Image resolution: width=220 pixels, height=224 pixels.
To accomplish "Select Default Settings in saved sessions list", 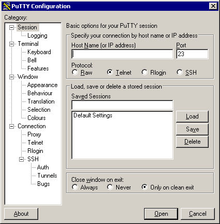I will [x=93, y=115].
